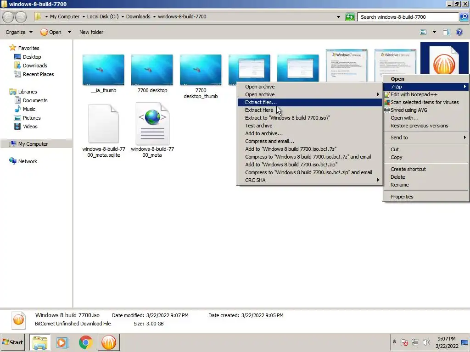
Task: Select the __ia_thumb image file
Action: pos(103,70)
